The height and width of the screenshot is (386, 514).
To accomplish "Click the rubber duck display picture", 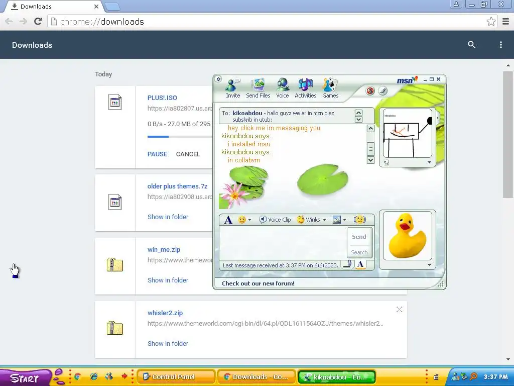I will point(408,236).
